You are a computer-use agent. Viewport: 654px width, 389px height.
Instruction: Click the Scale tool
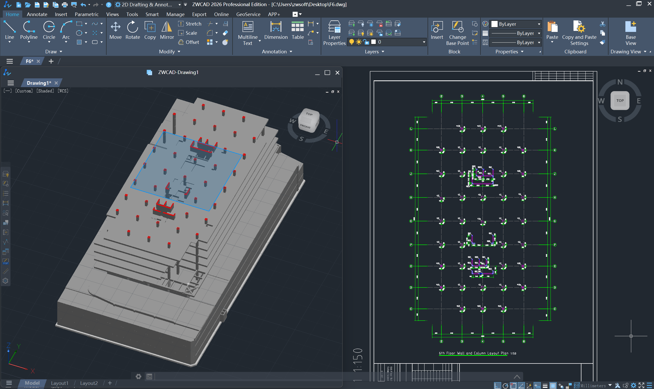188,33
